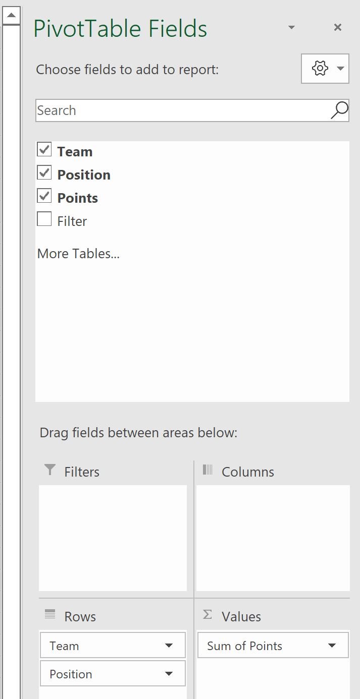Expand the Sum of Points dropdown

pyautogui.click(x=332, y=646)
